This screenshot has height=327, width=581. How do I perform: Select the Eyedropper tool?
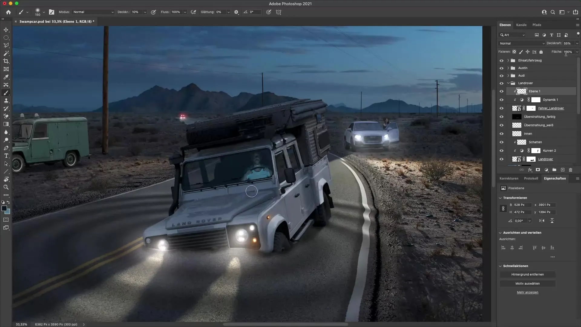6,77
